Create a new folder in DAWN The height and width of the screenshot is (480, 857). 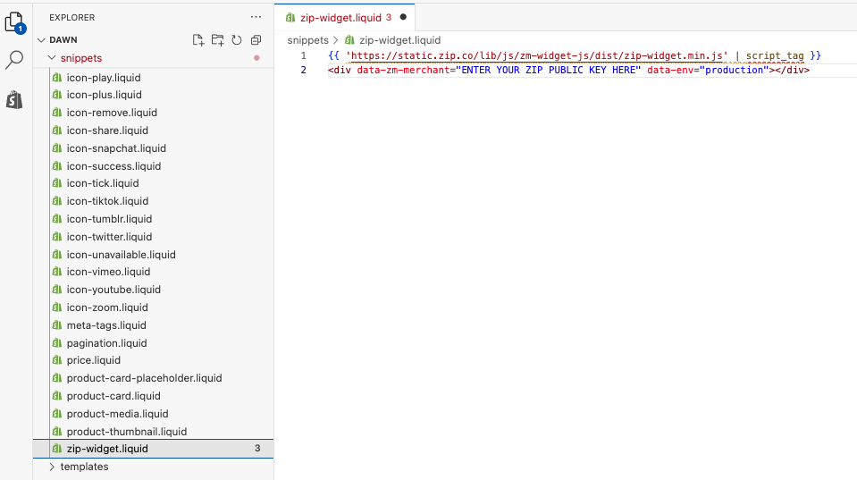(217, 40)
